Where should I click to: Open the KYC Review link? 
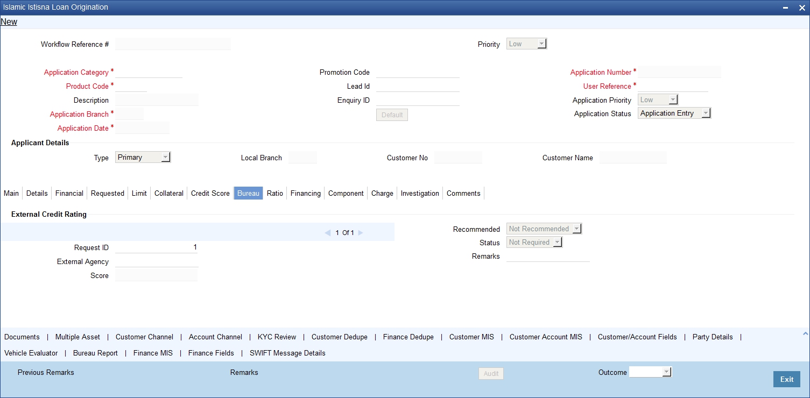click(277, 337)
